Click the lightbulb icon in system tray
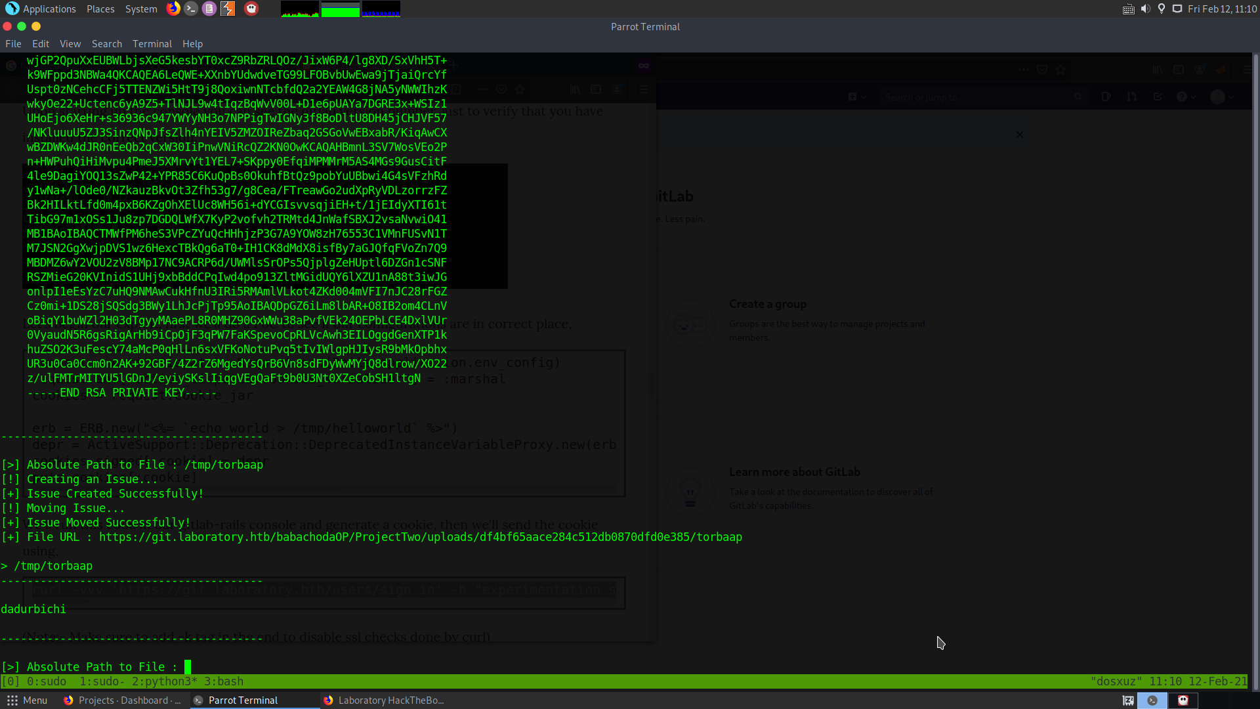Viewport: 1260px width, 709px height. pyautogui.click(x=1162, y=9)
